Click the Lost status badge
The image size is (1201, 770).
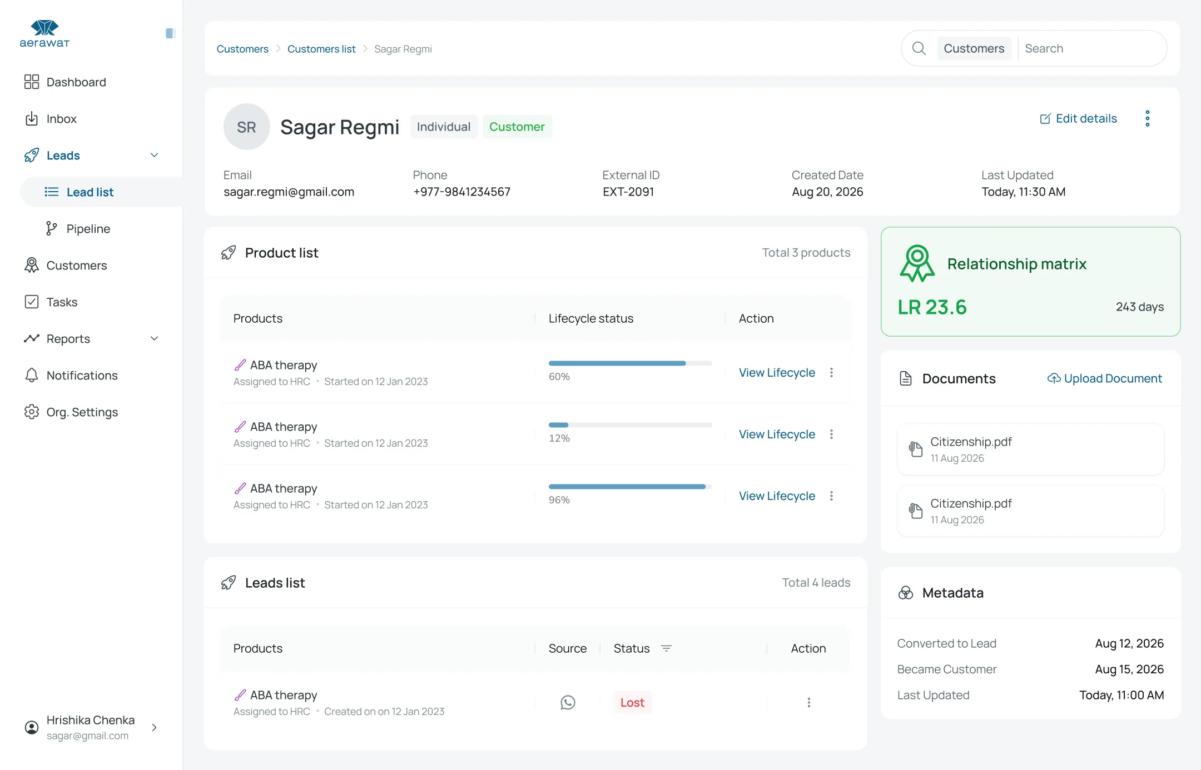tap(632, 703)
